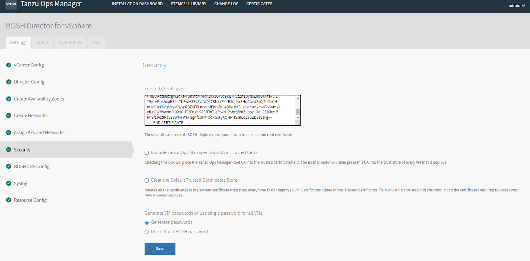Open Stemcell Library from top navigation
This screenshot has height=261, width=530.
[x=188, y=4]
